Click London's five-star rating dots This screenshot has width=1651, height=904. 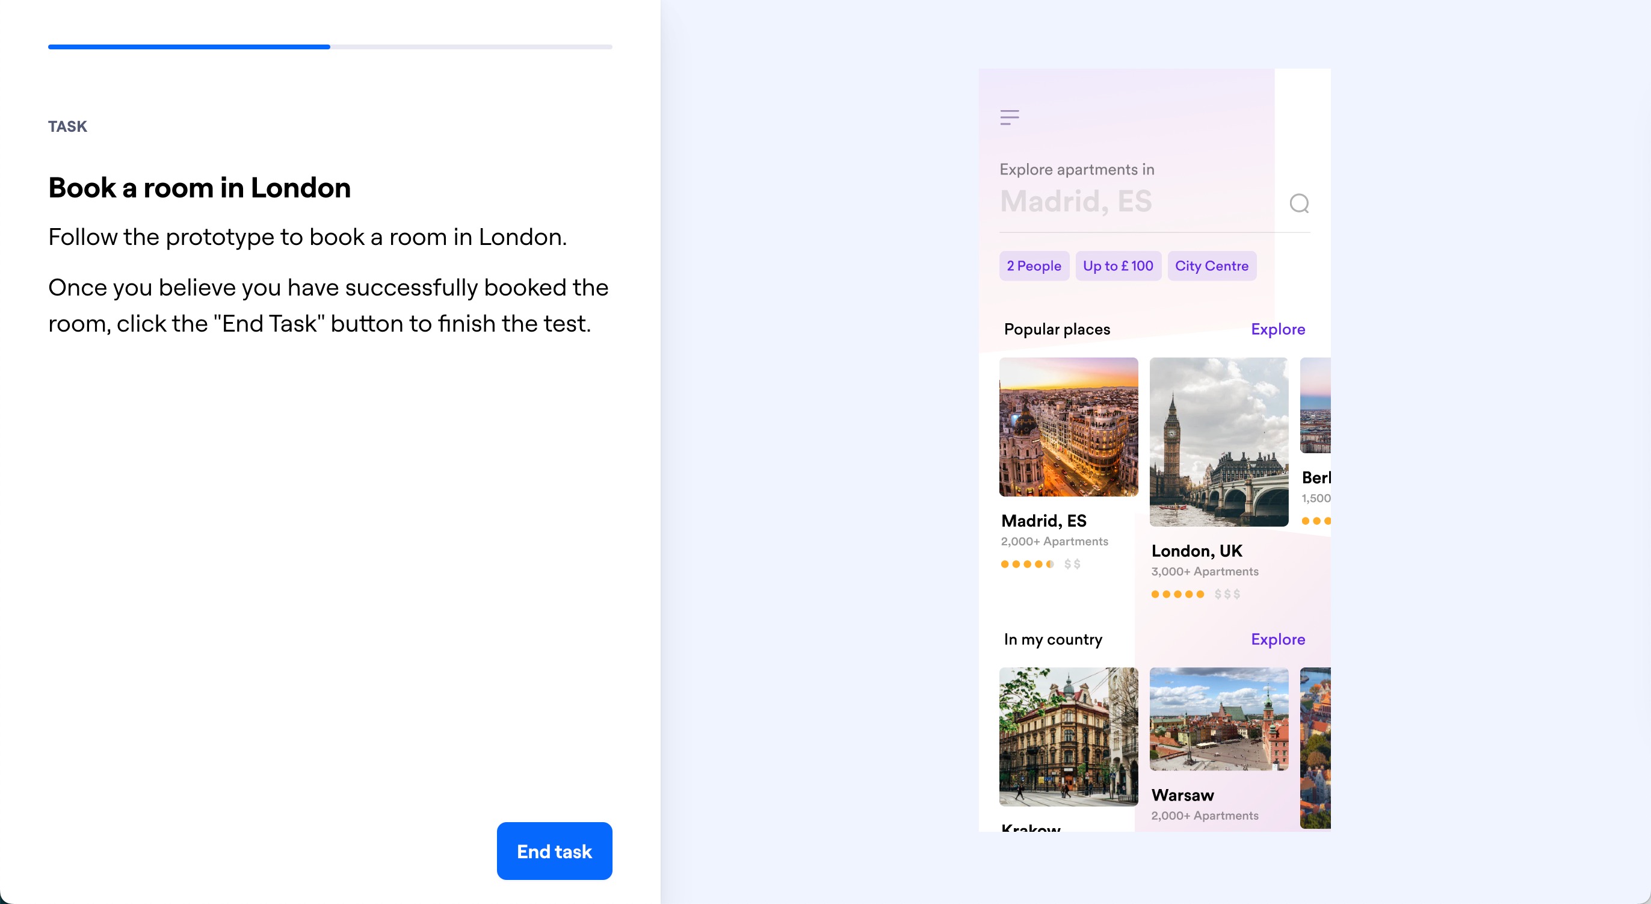click(x=1177, y=594)
